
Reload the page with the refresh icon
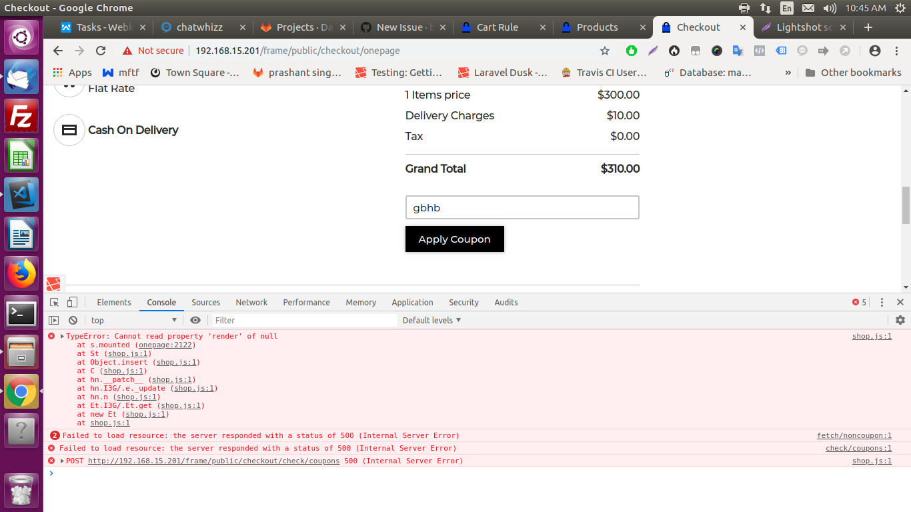click(100, 51)
